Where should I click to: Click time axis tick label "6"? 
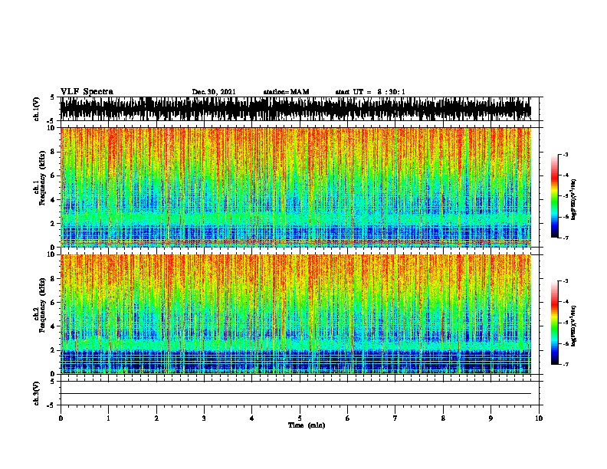[x=348, y=418]
